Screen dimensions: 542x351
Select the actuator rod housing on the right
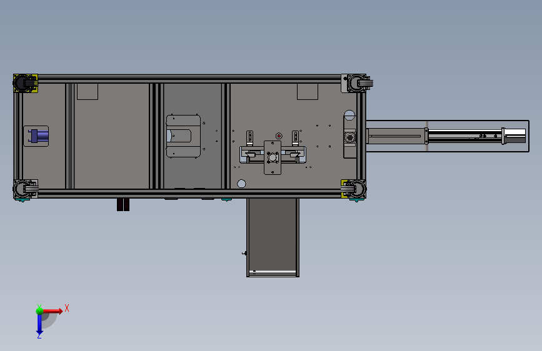396,136
